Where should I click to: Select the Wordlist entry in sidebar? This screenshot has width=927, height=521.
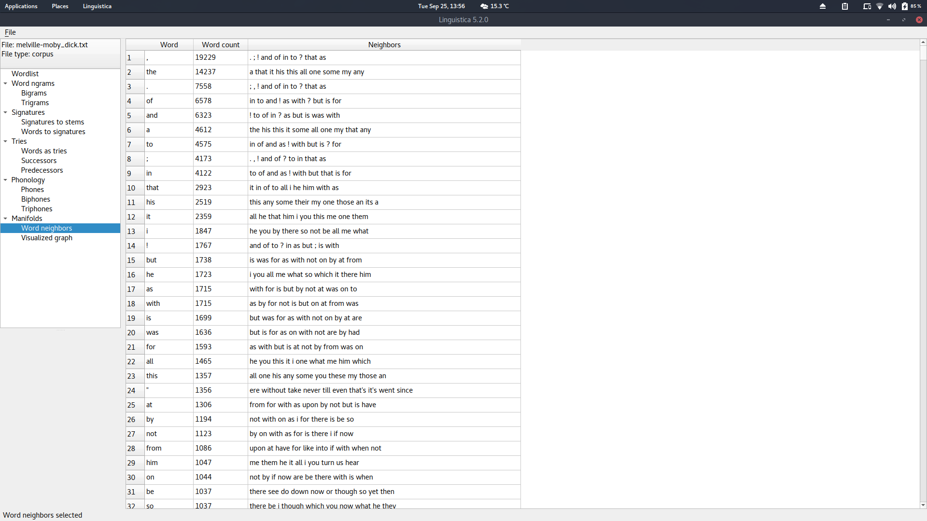[25, 74]
